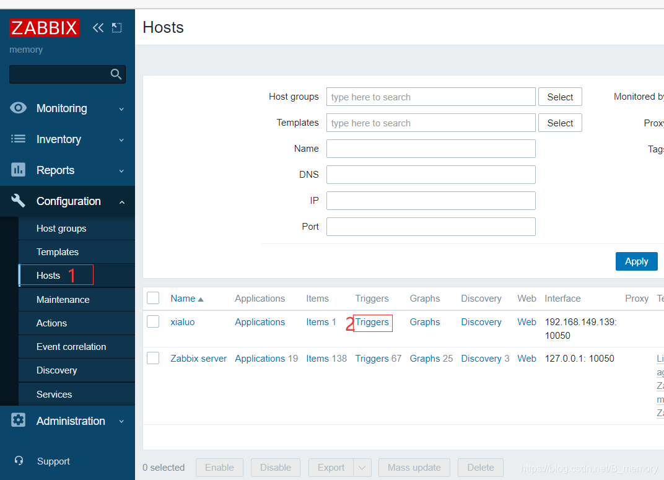Screen dimensions: 664x480
Task: Collapse the Configuration menu
Action: point(68,201)
